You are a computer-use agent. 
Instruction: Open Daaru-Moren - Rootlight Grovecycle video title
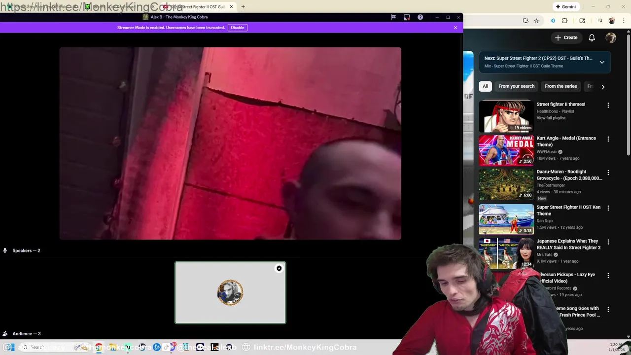569,175
